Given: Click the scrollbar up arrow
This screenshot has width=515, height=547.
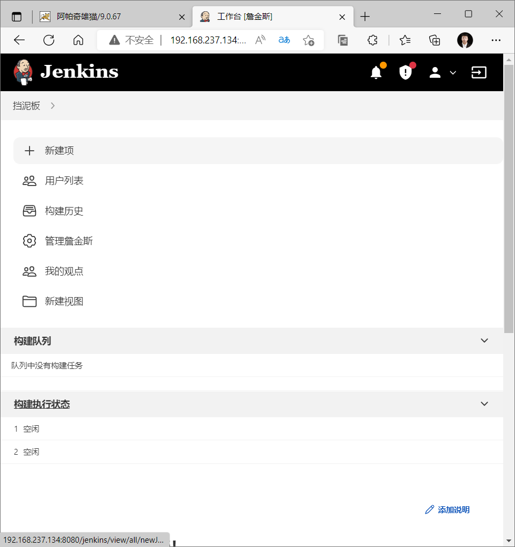Looking at the screenshot, I should (x=509, y=60).
